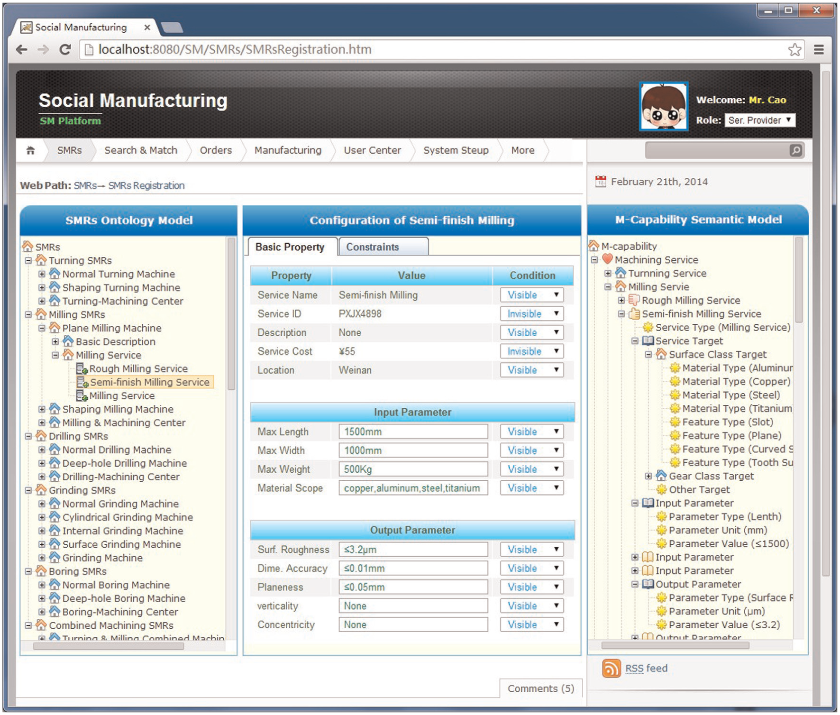840x715 pixels.
Task: Expand the Normal Turning Machine node
Action: [42, 274]
